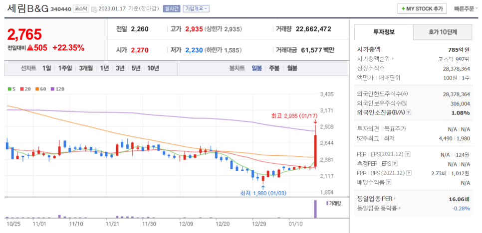482x233 pixels.
Task: Click the green 5-day moving average legend
Action: click(x=11, y=89)
